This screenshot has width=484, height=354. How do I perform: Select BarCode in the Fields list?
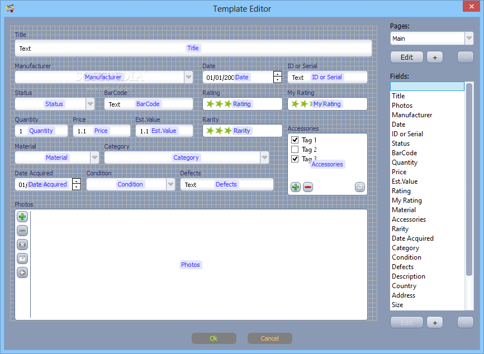coord(427,153)
